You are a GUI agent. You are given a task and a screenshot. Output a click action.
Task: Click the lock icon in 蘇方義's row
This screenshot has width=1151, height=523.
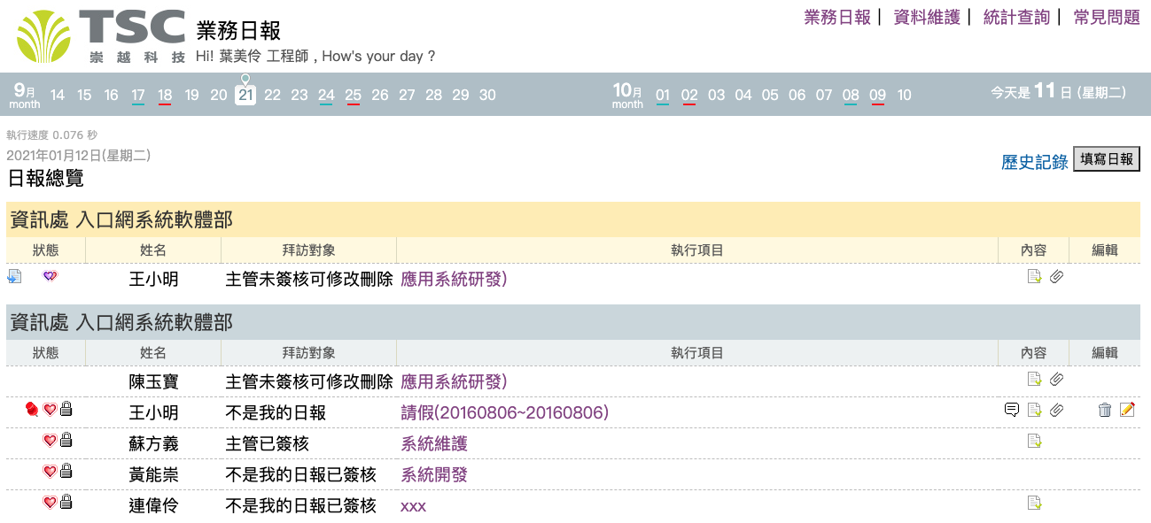[x=66, y=441]
